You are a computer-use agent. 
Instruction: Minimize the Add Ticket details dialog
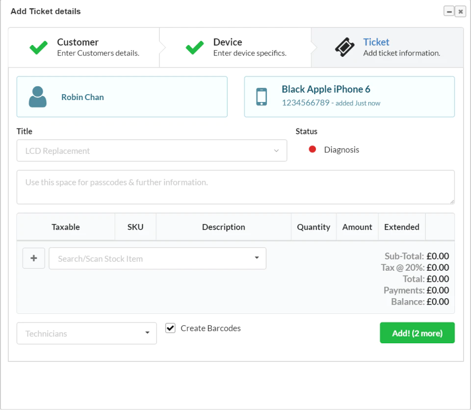tap(449, 11)
